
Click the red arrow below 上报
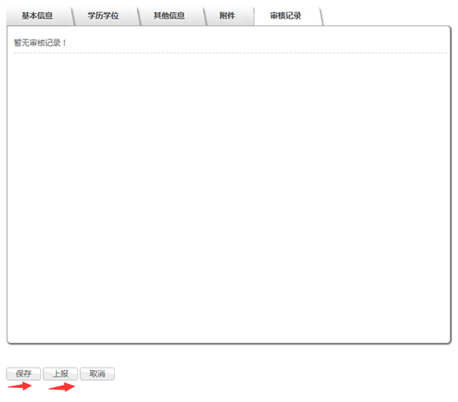pos(62,386)
